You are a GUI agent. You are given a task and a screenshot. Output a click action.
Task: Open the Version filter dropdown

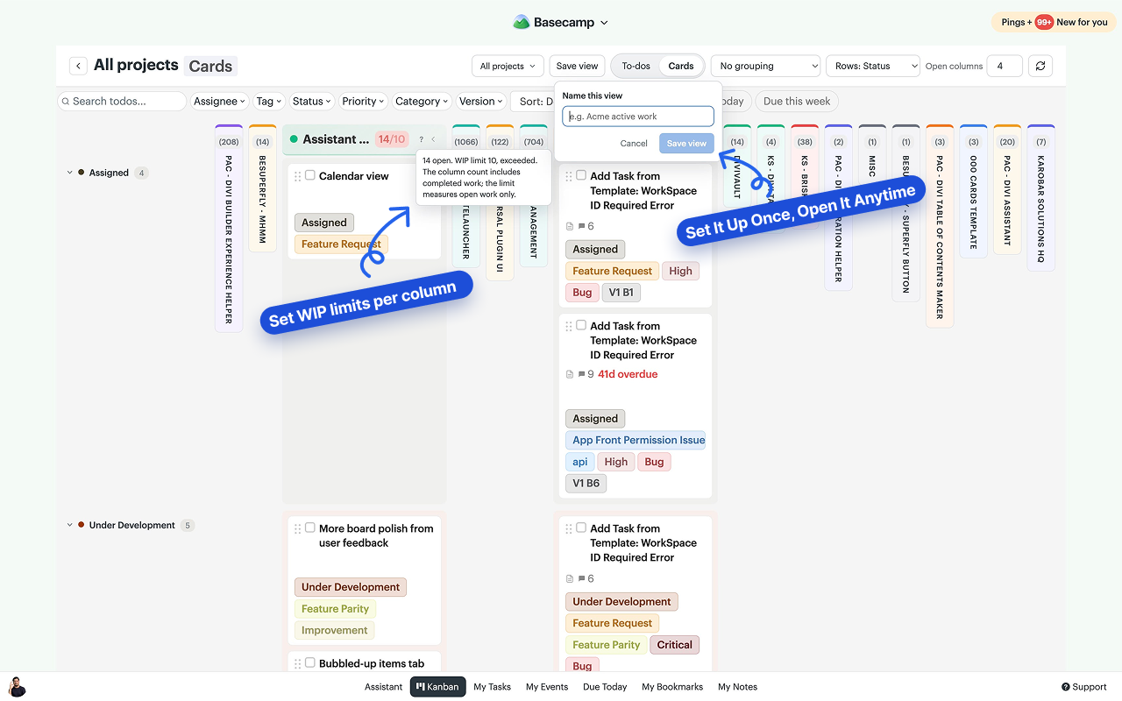click(481, 102)
